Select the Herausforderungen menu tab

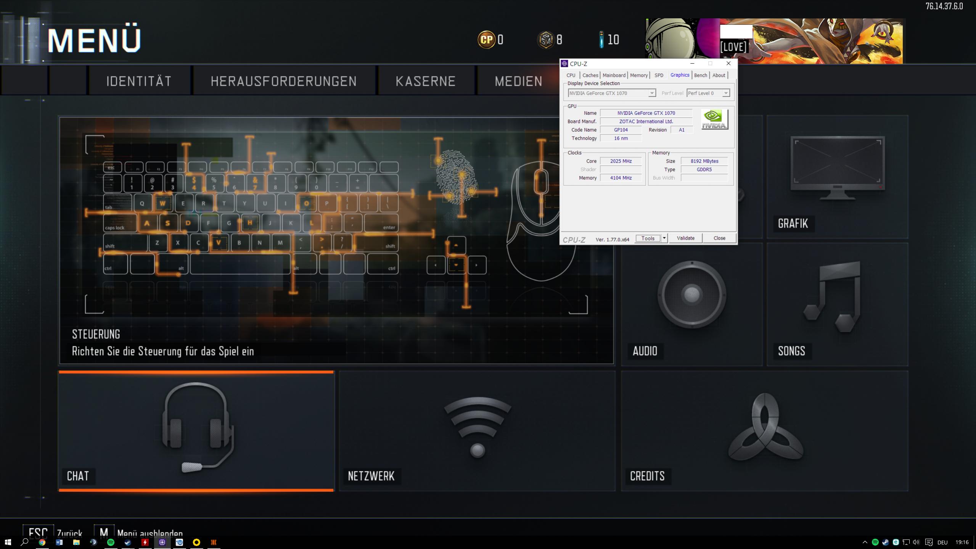tap(283, 81)
